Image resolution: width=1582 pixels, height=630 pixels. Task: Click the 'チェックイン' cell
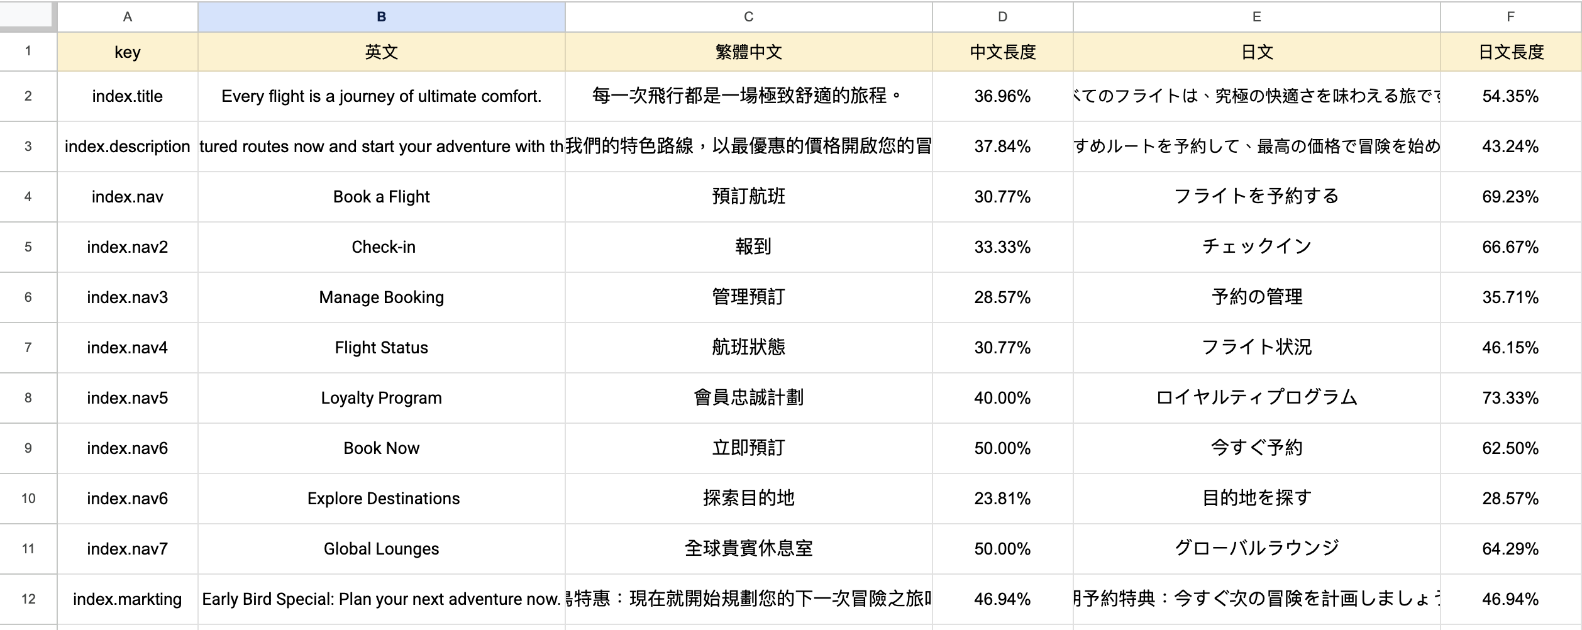point(1256,247)
